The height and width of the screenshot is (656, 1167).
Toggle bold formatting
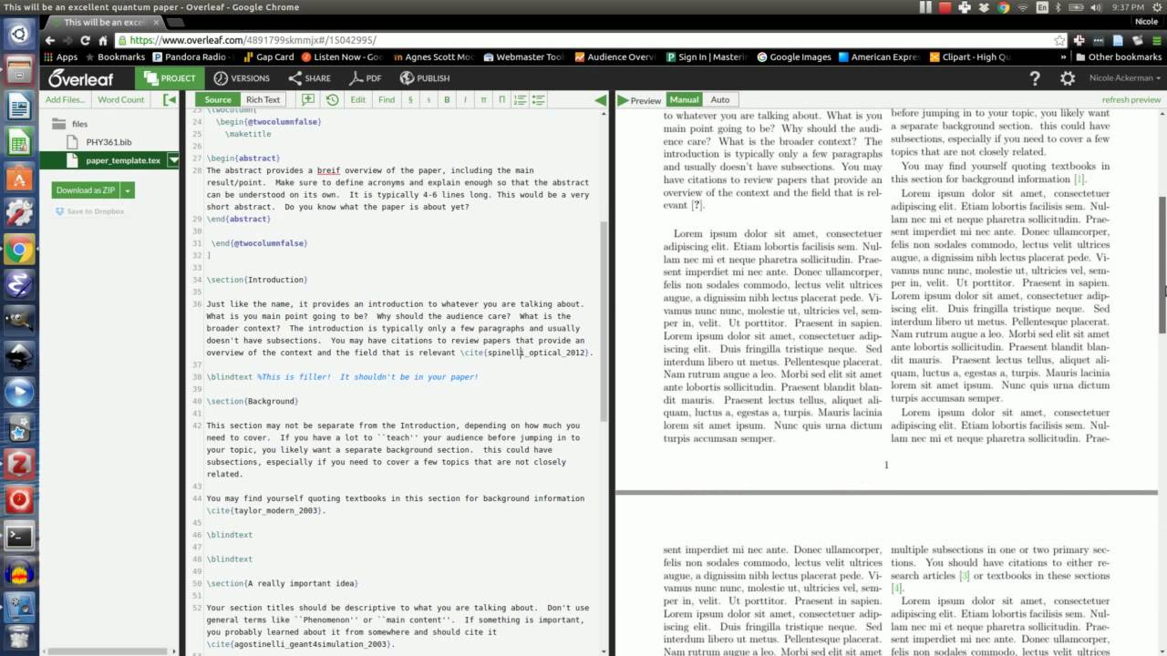(447, 99)
